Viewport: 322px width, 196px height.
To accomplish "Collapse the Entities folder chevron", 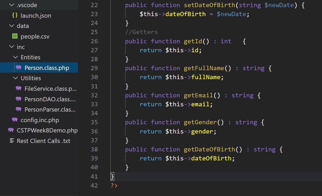I will pyautogui.click(x=15, y=57).
